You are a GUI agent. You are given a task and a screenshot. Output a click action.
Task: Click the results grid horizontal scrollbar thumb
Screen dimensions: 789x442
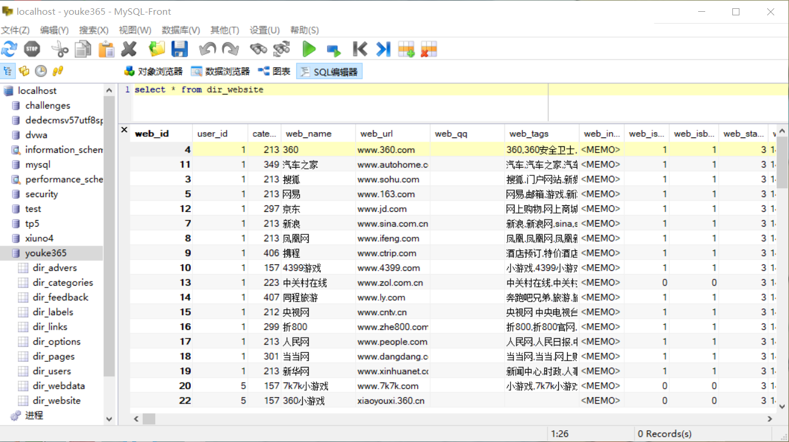149,419
